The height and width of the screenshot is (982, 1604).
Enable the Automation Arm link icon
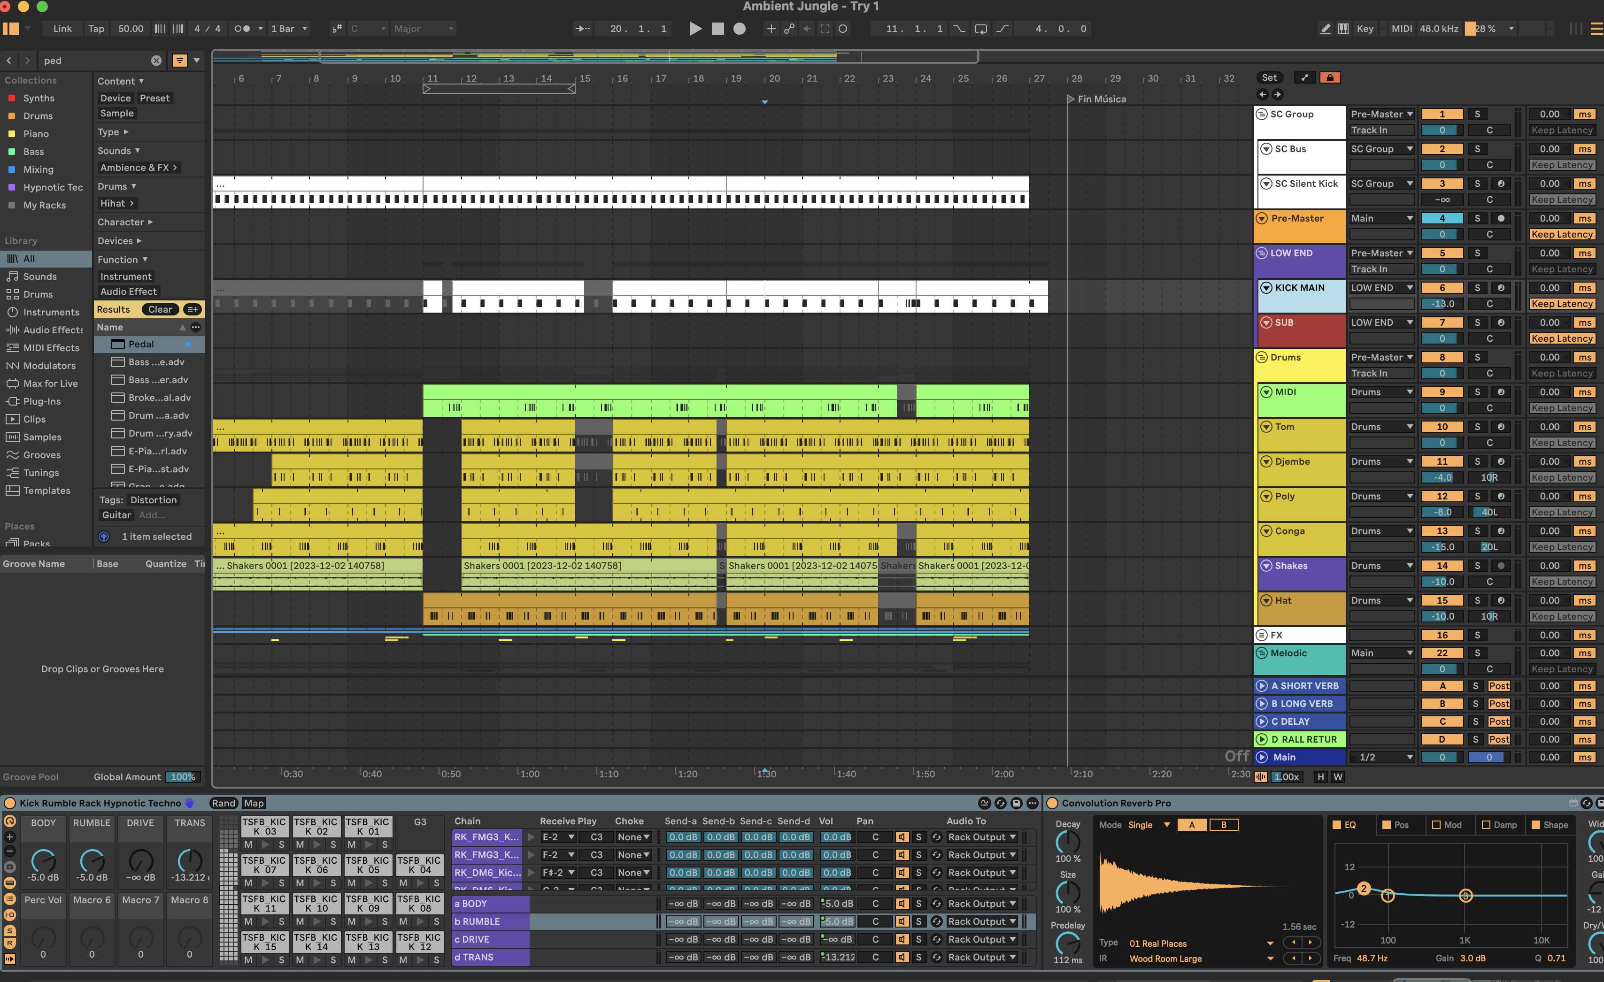789,29
